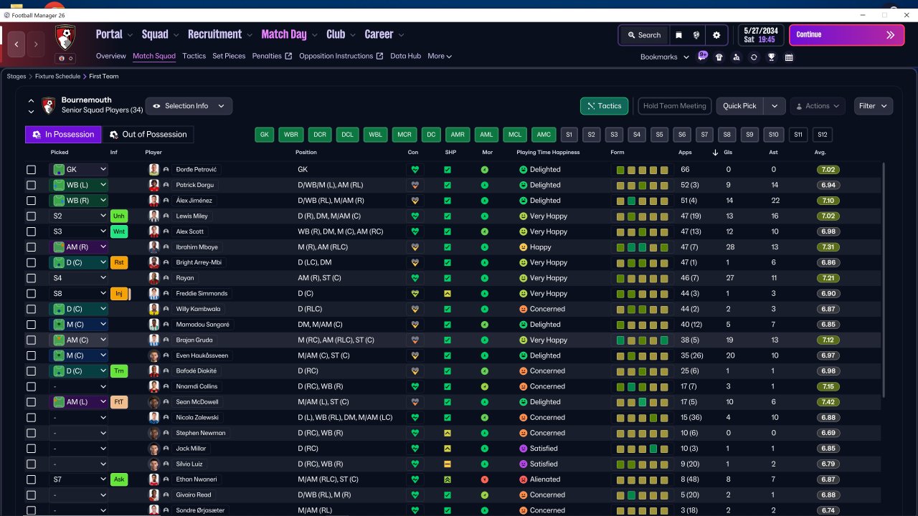Switch to the Tactics sub-tab
This screenshot has height=516, width=918.
tap(194, 56)
